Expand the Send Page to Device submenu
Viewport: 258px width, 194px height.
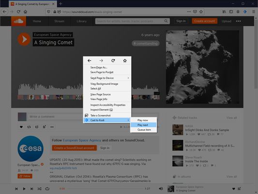coord(107,78)
